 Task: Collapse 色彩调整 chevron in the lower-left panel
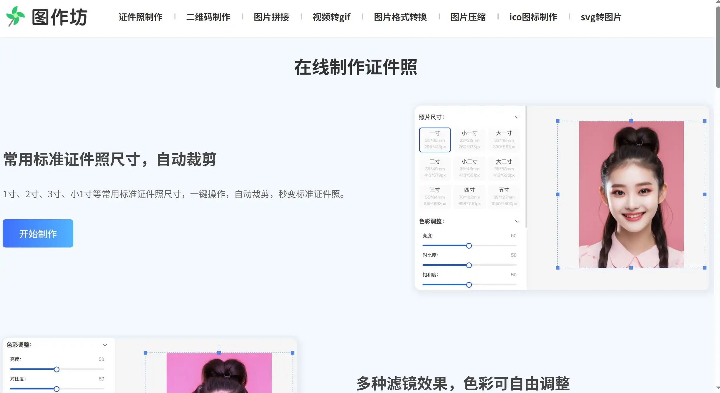tap(105, 345)
